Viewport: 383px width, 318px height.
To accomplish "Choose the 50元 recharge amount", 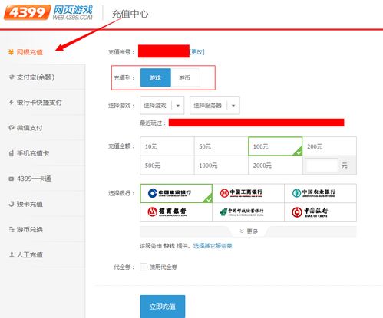I will pos(221,146).
